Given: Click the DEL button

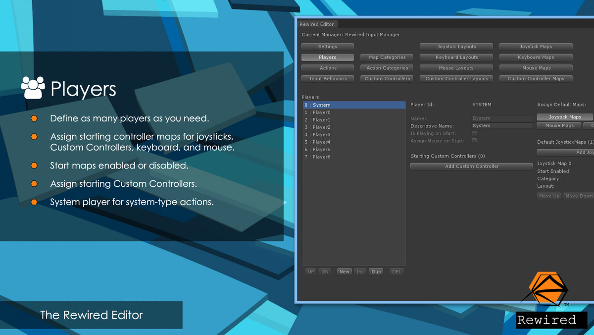Looking at the screenshot, I should [x=396, y=272].
